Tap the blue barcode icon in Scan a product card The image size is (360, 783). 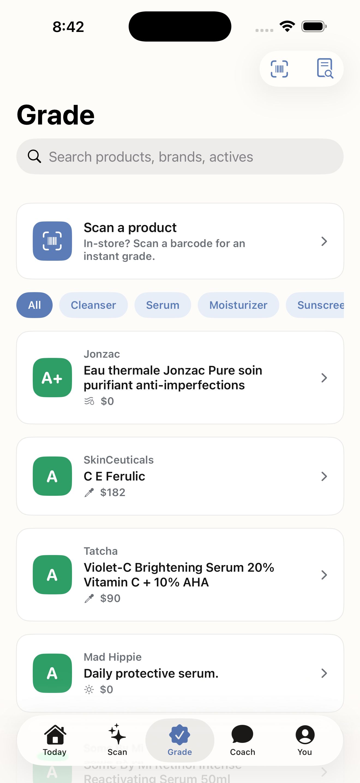[x=52, y=241]
